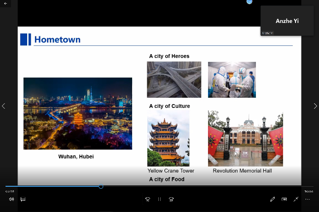Skip backward using the rewind button
The height and width of the screenshot is (212, 319).
[148, 199]
